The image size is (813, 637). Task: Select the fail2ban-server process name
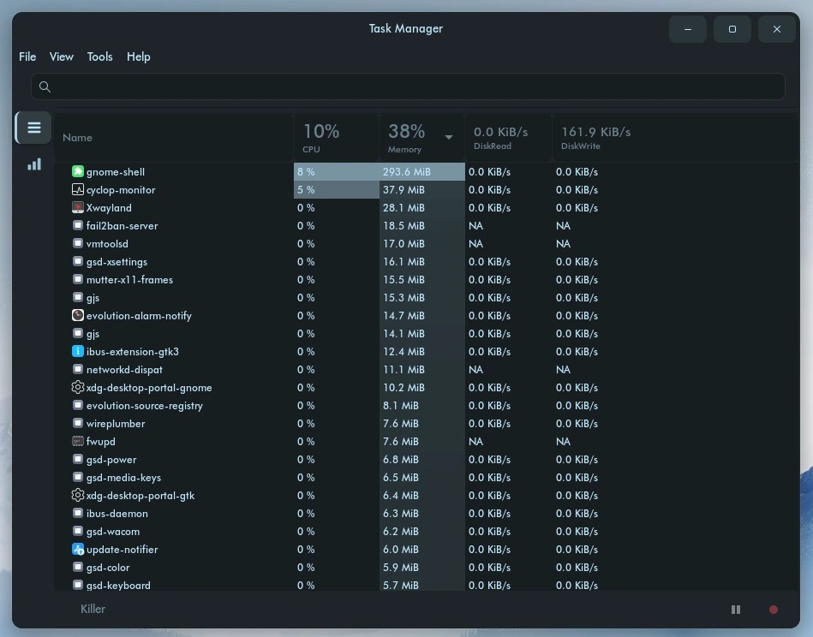pos(122,225)
